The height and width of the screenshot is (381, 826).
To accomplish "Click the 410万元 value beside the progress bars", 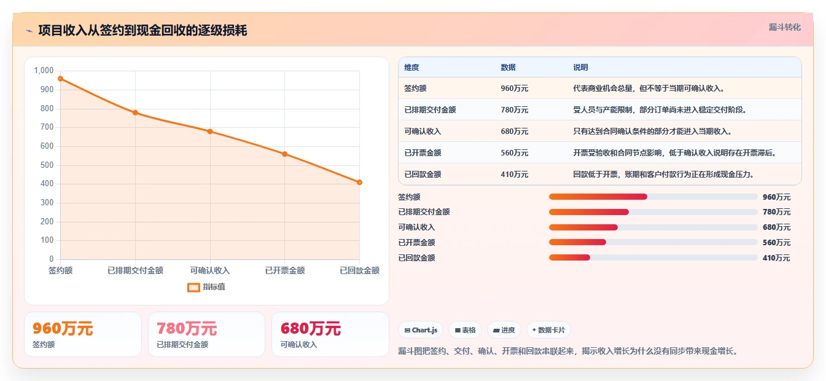I will point(776,258).
